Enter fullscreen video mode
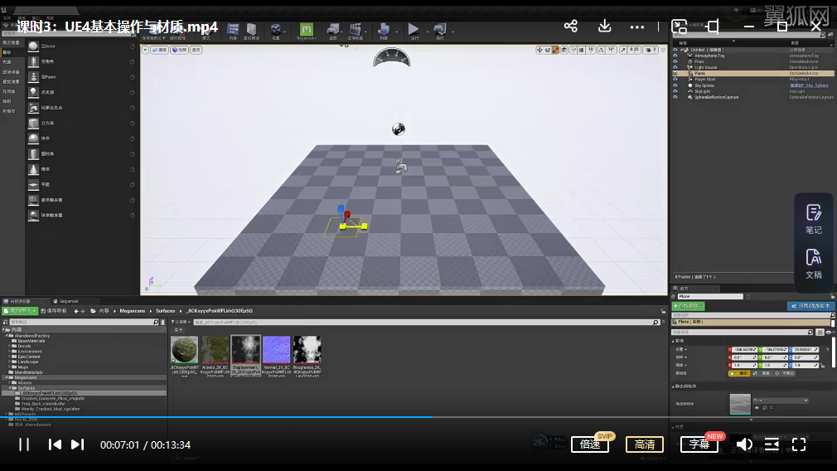This screenshot has width=837, height=471. pyautogui.click(x=799, y=444)
